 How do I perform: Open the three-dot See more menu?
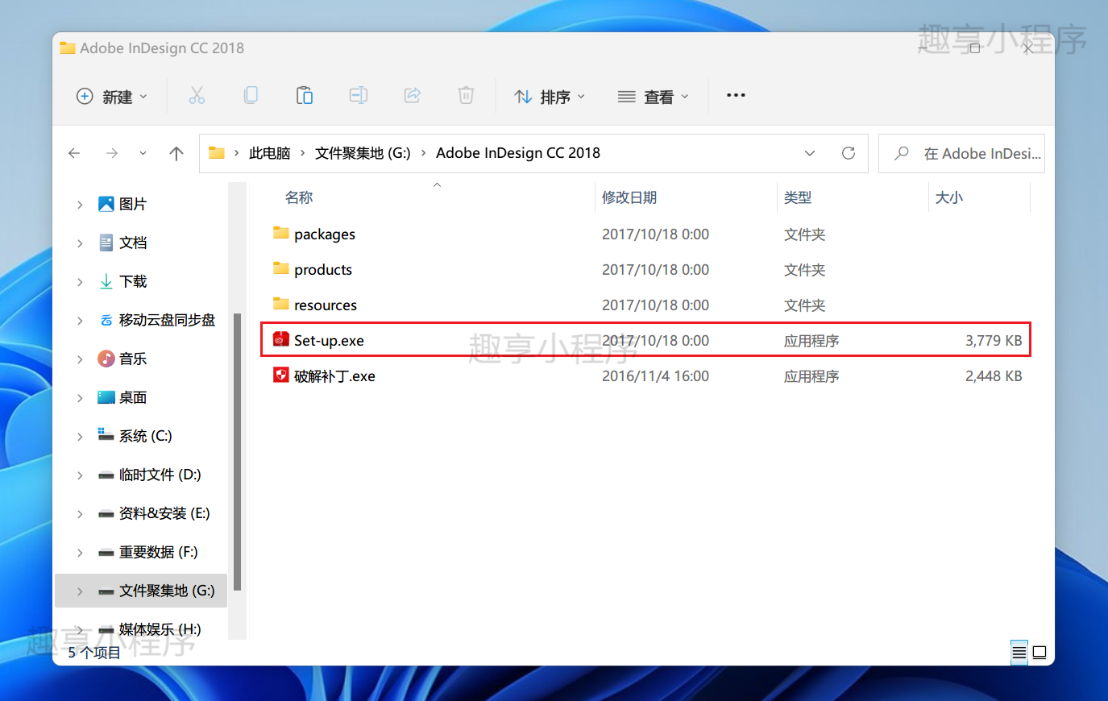tap(736, 95)
